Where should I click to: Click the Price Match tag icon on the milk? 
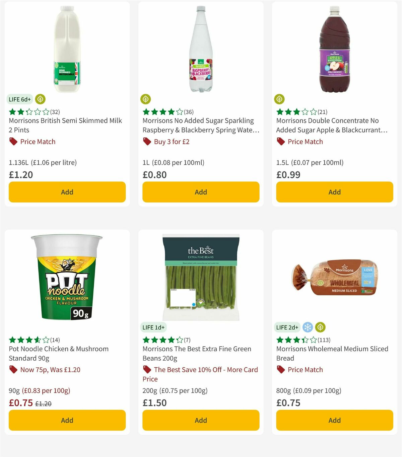(13, 142)
